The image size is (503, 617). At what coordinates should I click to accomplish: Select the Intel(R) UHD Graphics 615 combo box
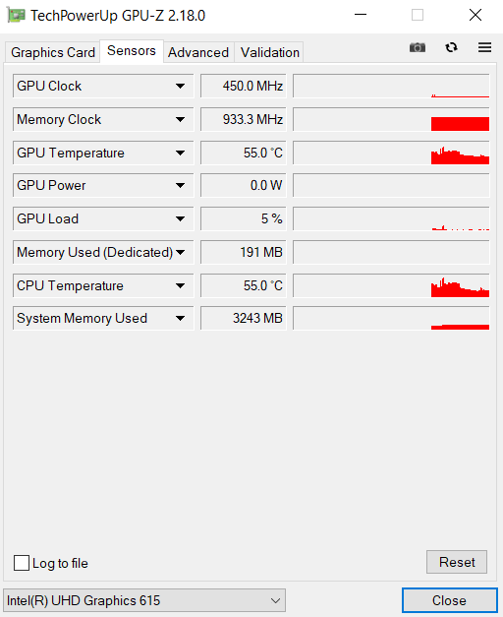[x=144, y=600]
